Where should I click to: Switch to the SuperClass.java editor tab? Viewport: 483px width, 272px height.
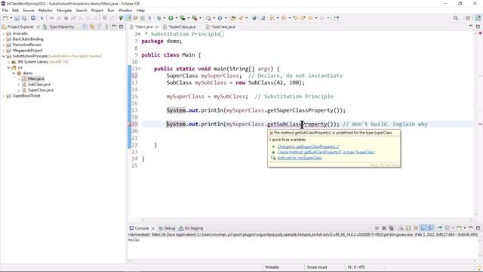[x=182, y=27]
